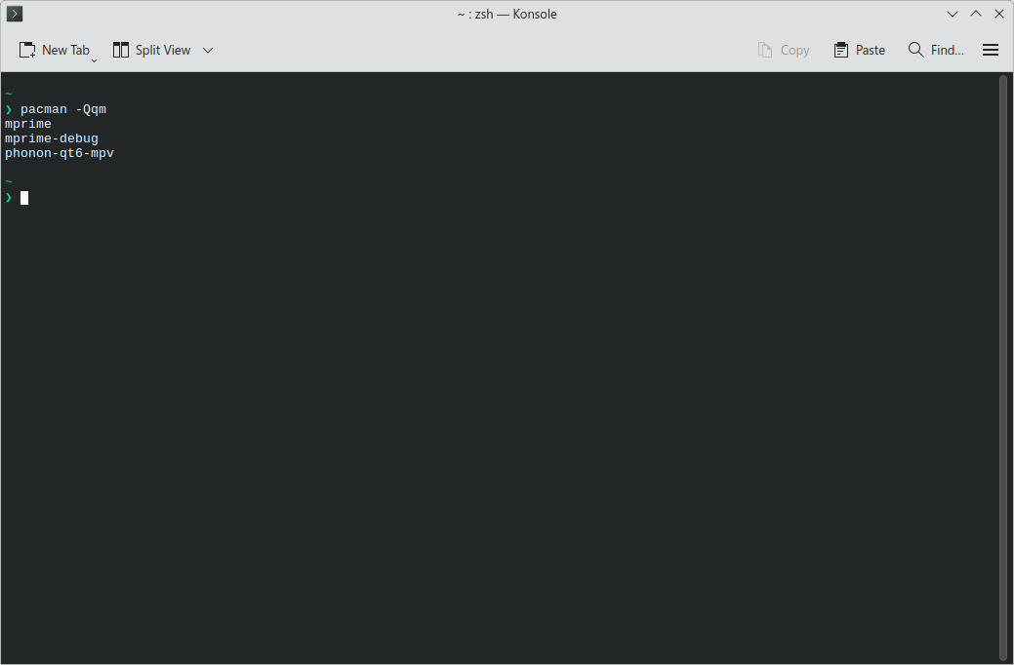The height and width of the screenshot is (665, 1014).
Task: Click the 'phonon-qt6-mpv' output line
Action: (60, 154)
